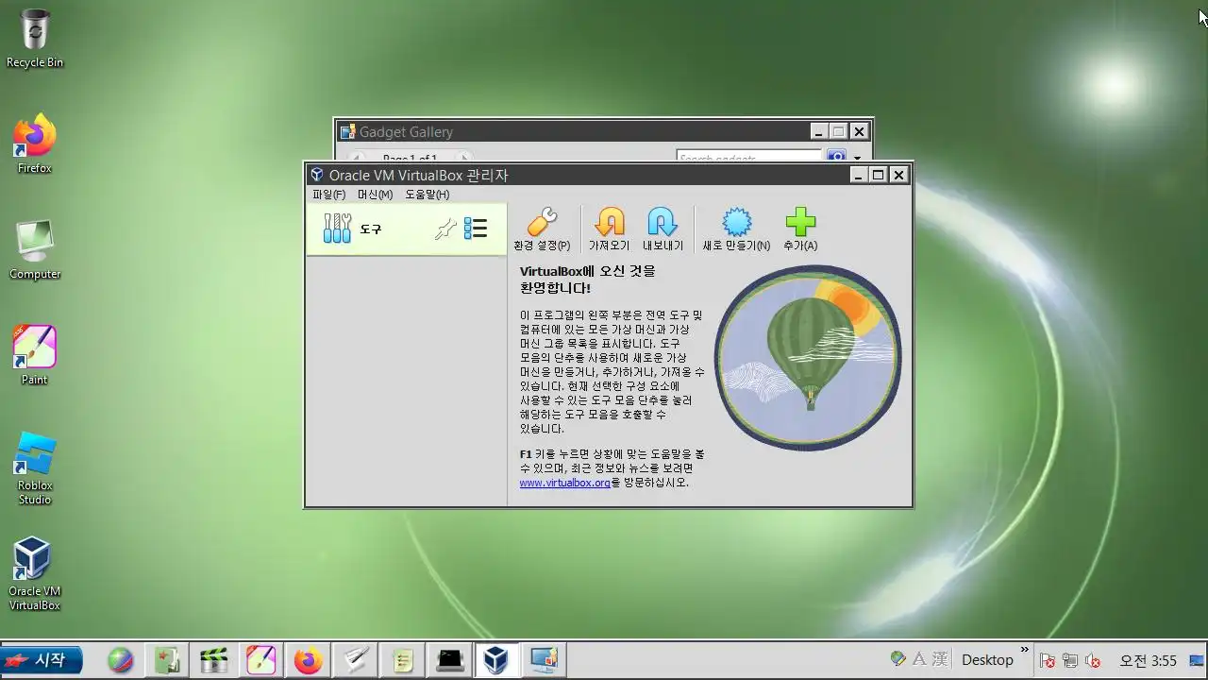The height and width of the screenshot is (680, 1208).
Task: Click 새로 만들기(N) to create a VM
Action: (736, 229)
